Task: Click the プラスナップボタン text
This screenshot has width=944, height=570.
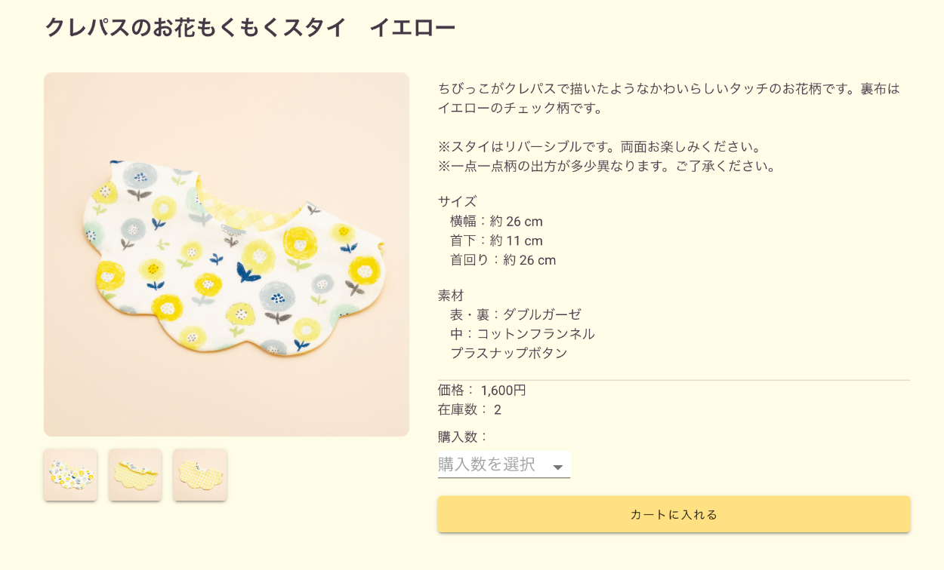Action: tap(508, 354)
